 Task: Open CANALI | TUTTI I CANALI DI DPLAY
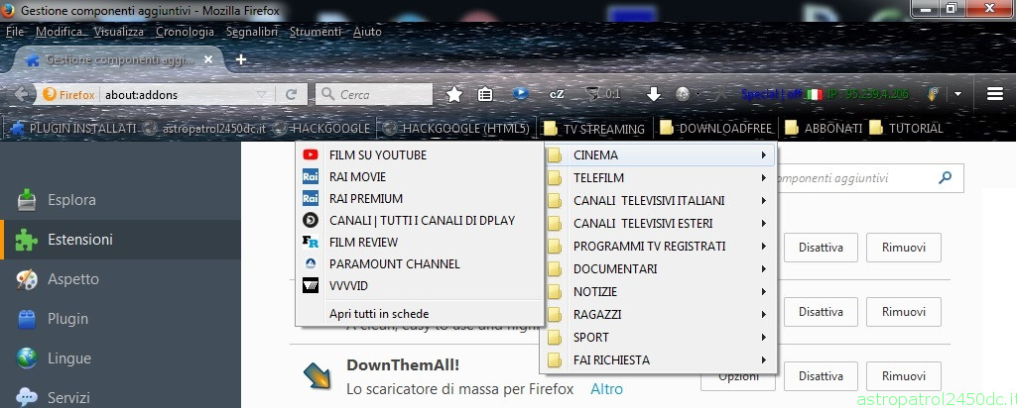tap(419, 220)
